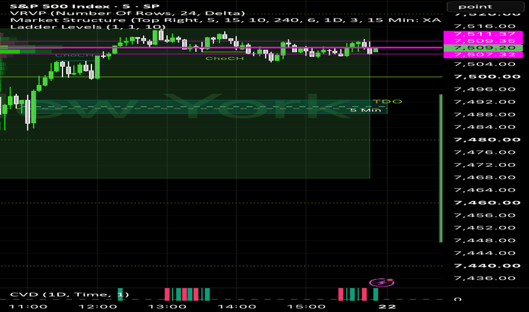Click the 7,500.00 price axis level
This screenshot has height=312, width=529.
point(487,77)
